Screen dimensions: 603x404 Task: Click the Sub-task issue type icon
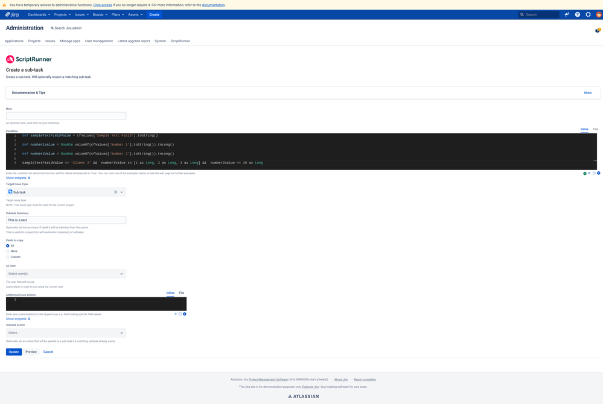10,192
